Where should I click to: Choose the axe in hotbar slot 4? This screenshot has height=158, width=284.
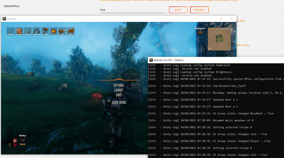36,31
